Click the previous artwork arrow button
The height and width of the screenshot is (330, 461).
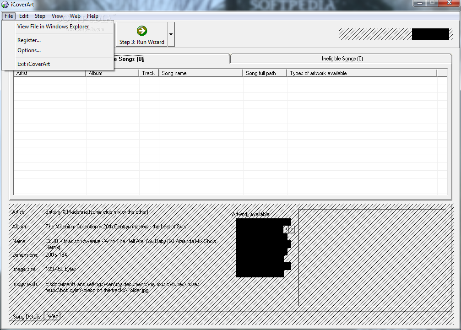(x=286, y=229)
